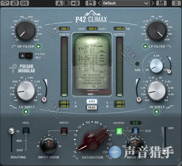Select PEAK metering mode
The height and width of the screenshot is (166, 182).
[92, 108]
